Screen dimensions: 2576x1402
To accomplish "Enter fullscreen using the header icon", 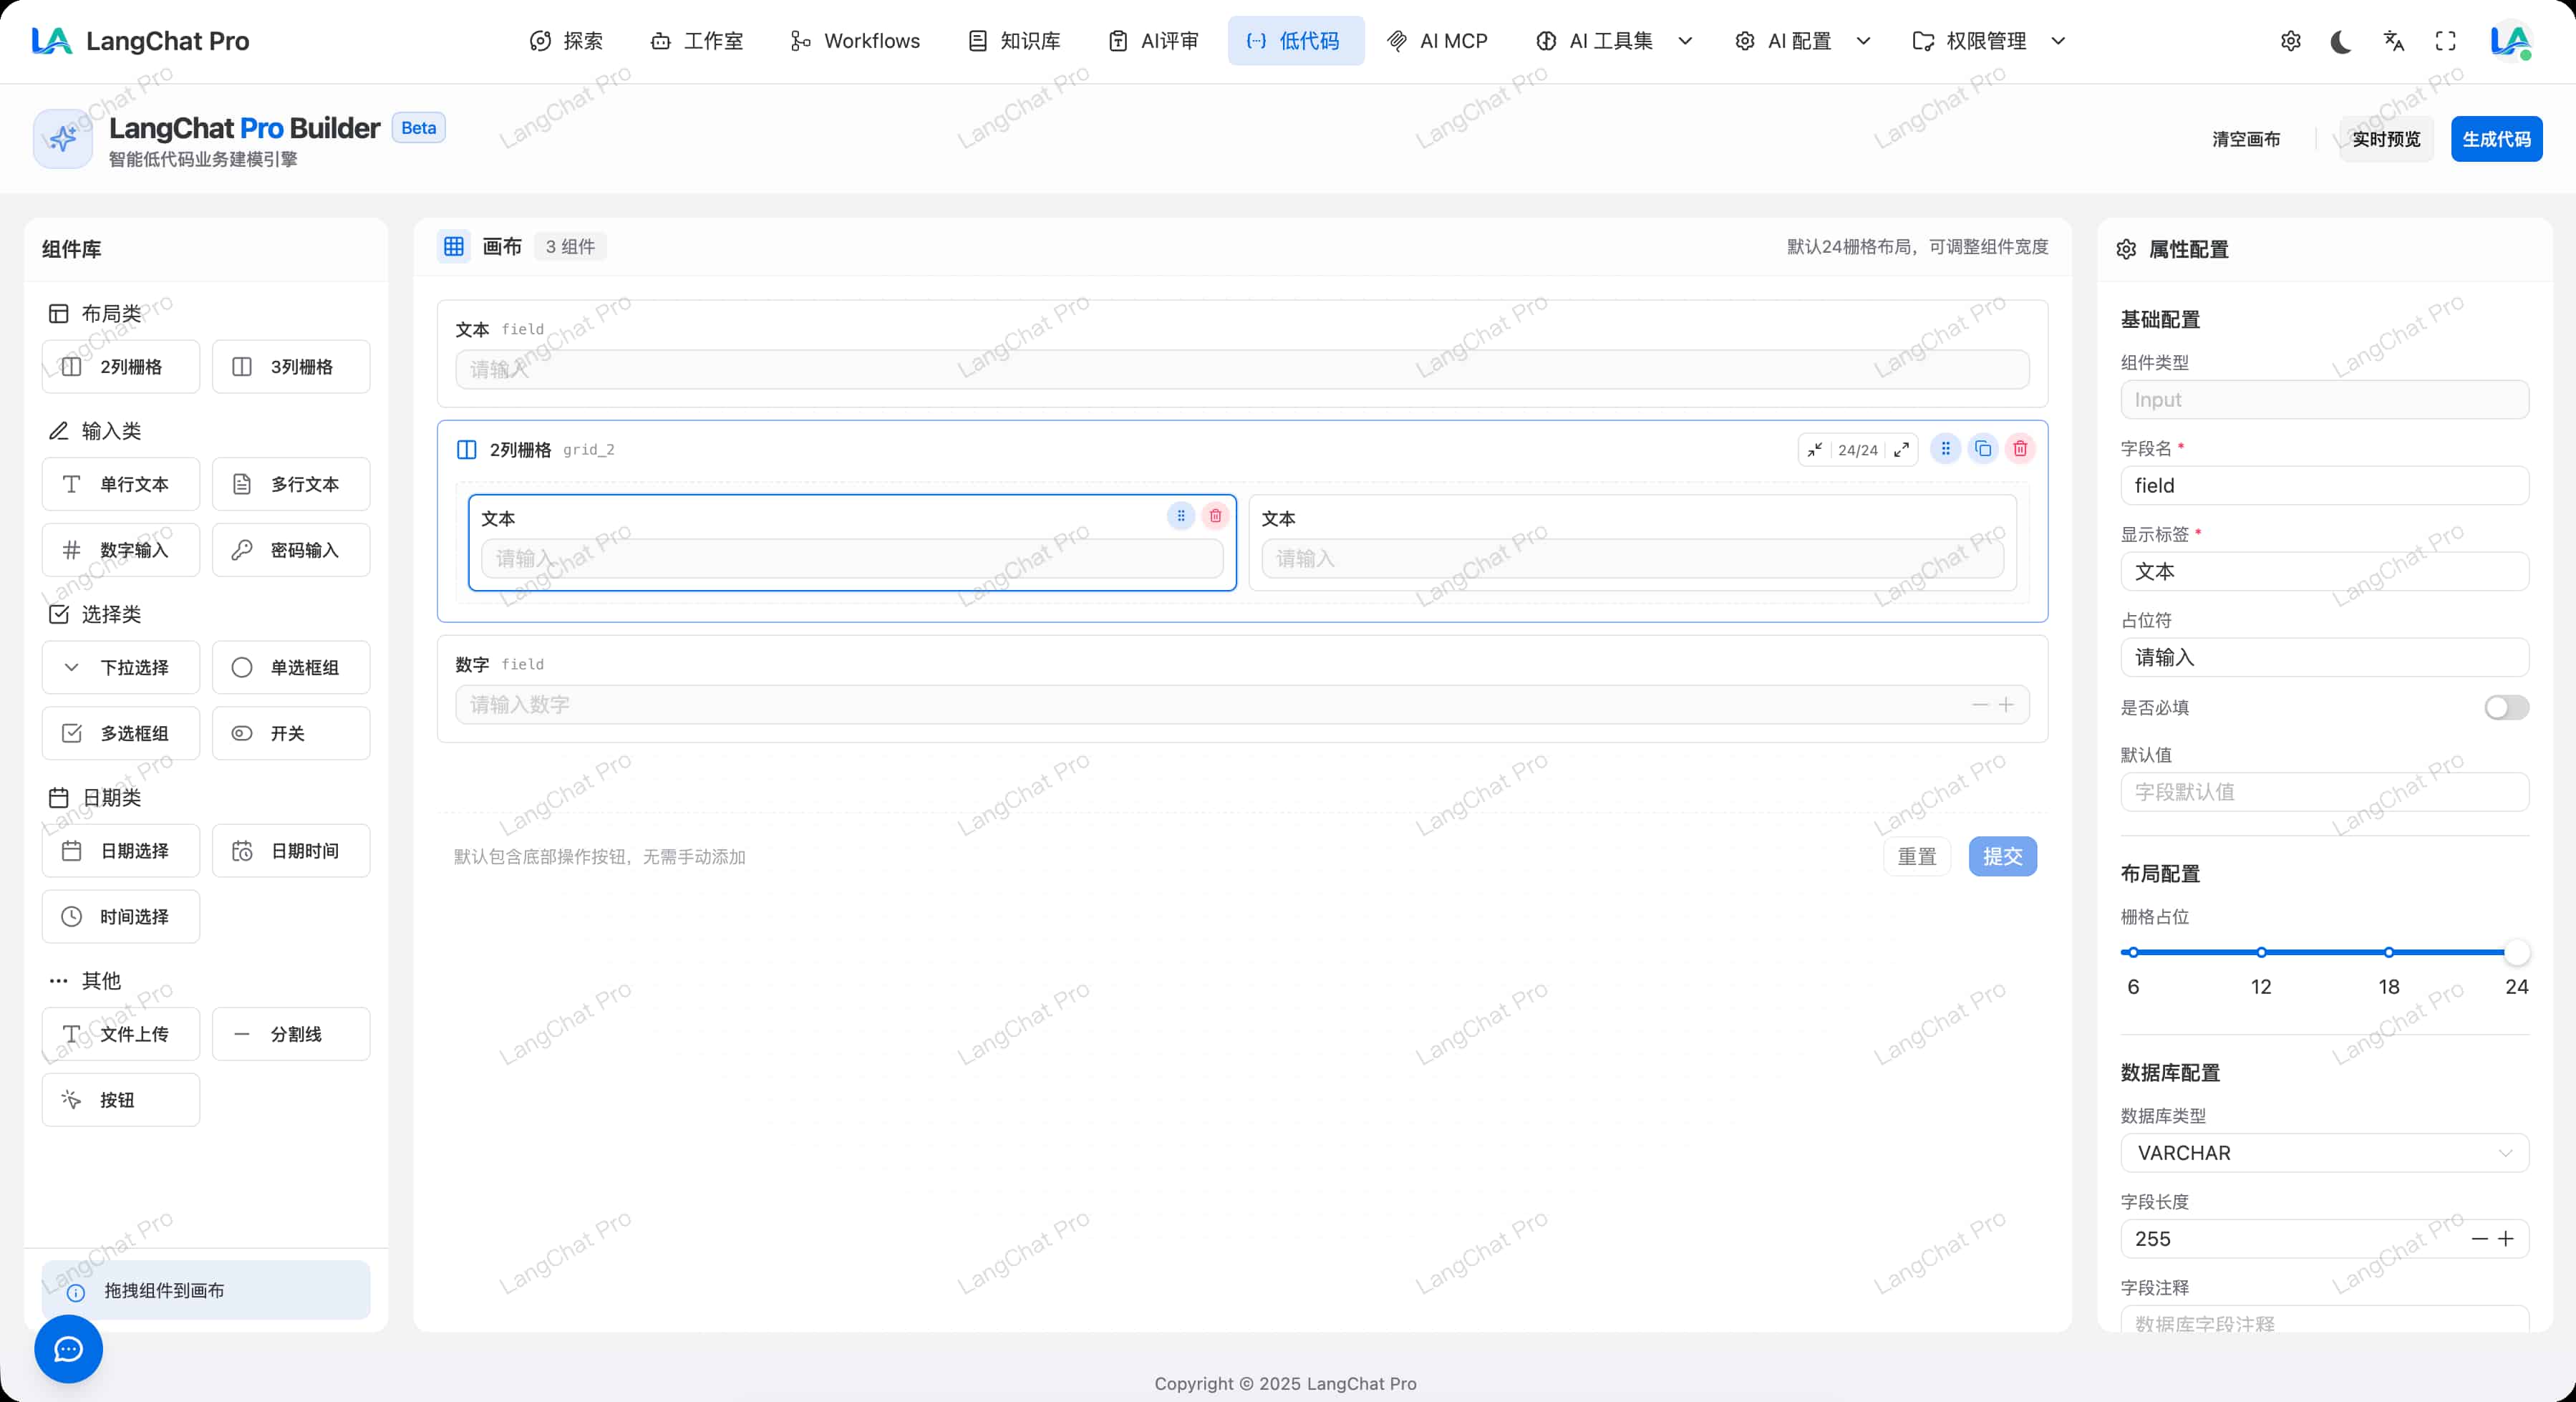I will [2445, 41].
